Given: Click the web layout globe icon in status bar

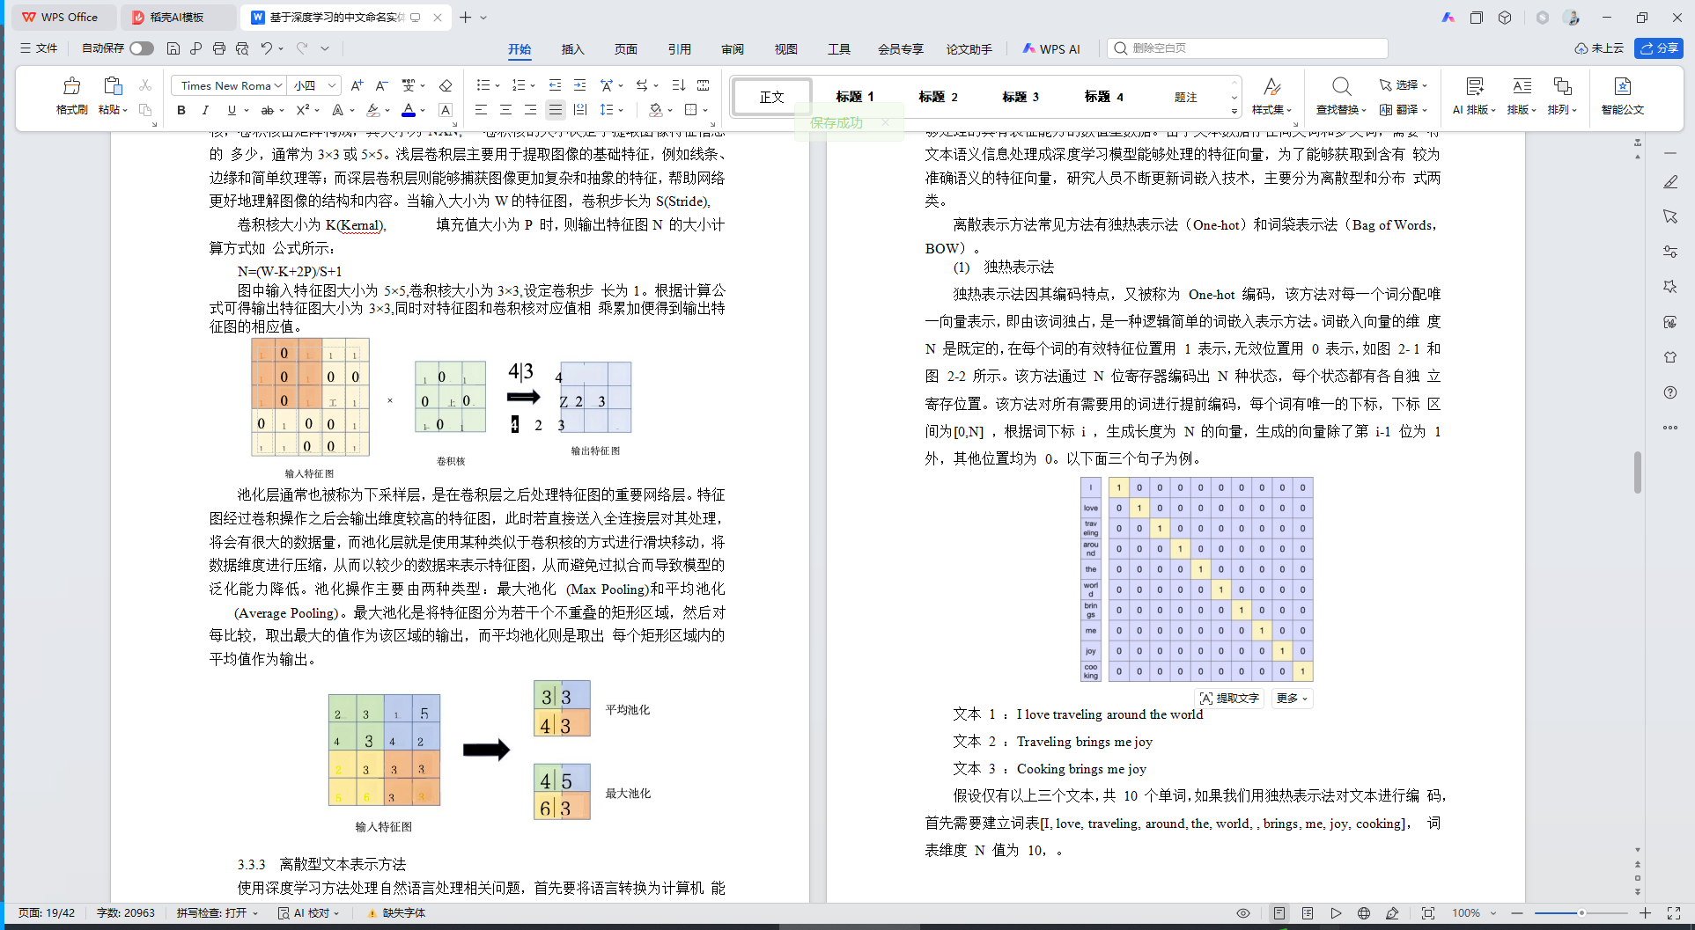Looking at the screenshot, I should (1364, 913).
